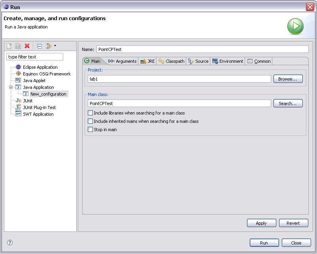The image size is (317, 254).
Task: Toggle the Stop in main checkbox
Action: 91,129
